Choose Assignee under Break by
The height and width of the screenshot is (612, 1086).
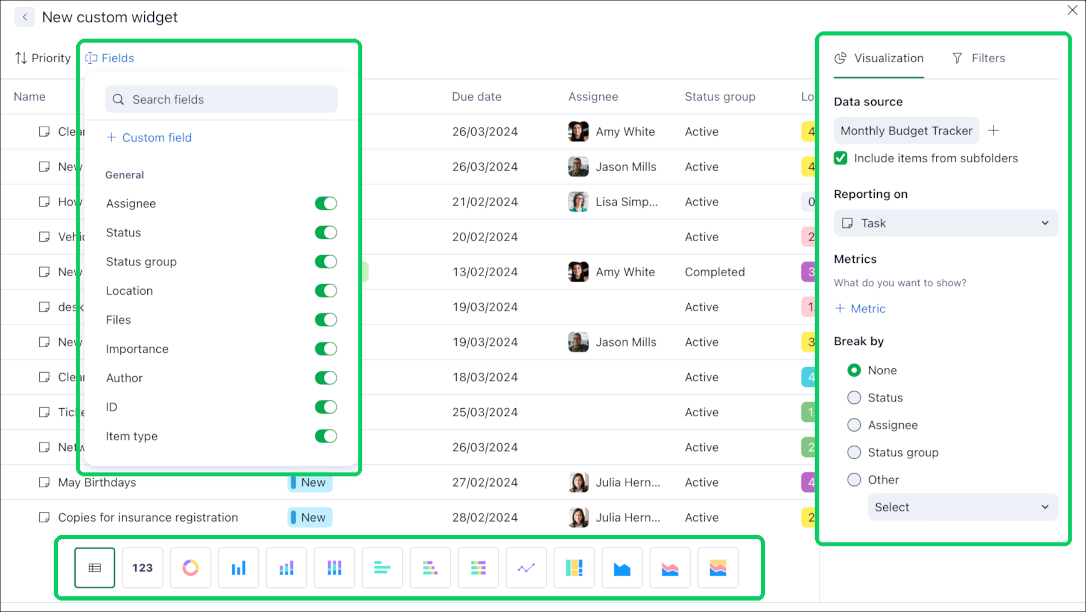coord(854,425)
